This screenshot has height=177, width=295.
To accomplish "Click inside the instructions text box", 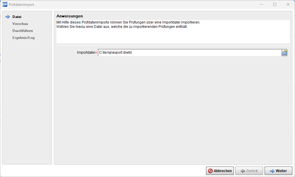I will pos(173,35).
